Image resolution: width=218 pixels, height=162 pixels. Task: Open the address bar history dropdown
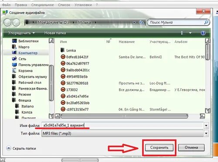pyautogui.click(x=134, y=23)
